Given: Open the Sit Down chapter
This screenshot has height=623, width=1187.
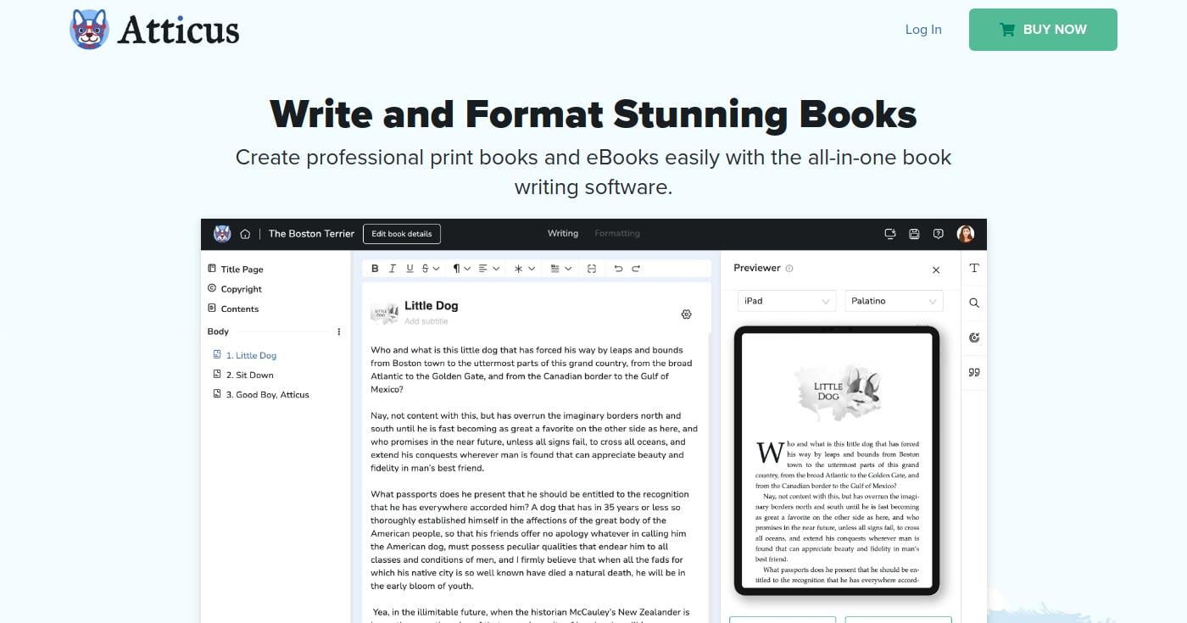Looking at the screenshot, I should [249, 375].
